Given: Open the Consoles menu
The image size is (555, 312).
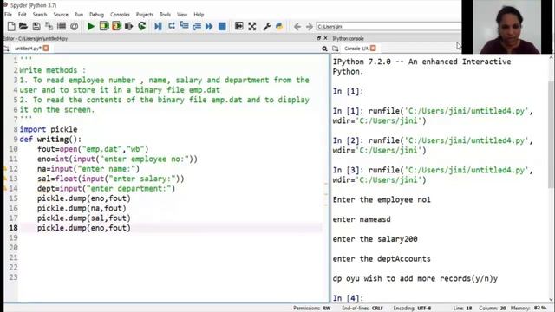Looking at the screenshot, I should pos(120,15).
